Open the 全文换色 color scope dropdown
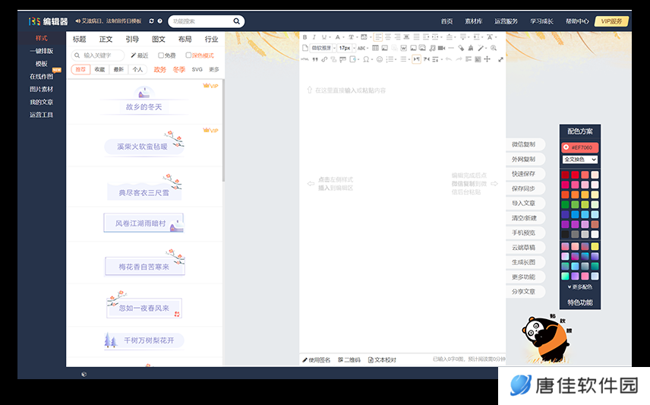 (x=580, y=160)
